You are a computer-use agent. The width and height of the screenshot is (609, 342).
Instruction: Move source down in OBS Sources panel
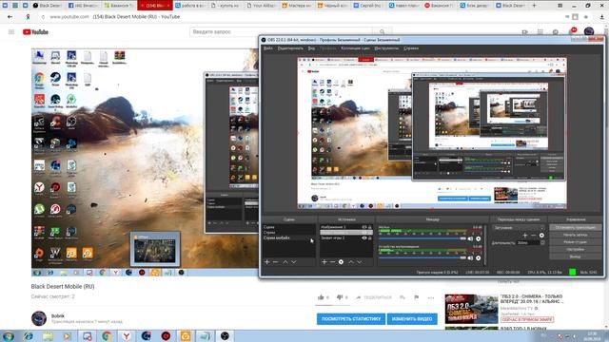point(360,262)
